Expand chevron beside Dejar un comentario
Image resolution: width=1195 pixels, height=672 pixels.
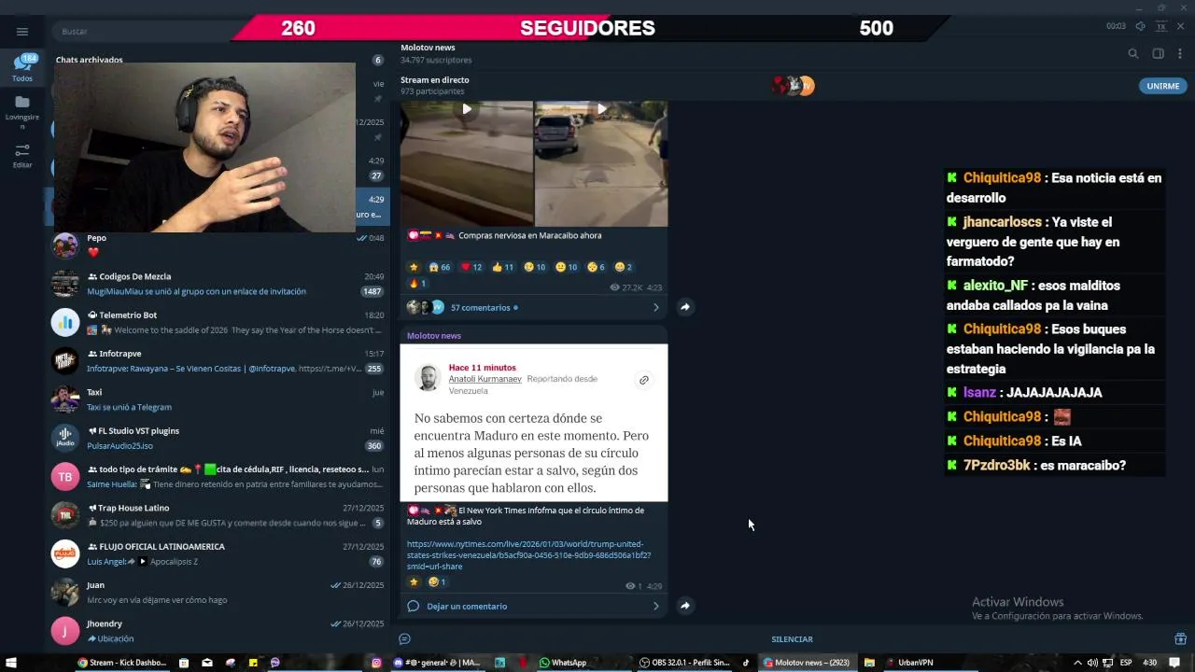655,606
